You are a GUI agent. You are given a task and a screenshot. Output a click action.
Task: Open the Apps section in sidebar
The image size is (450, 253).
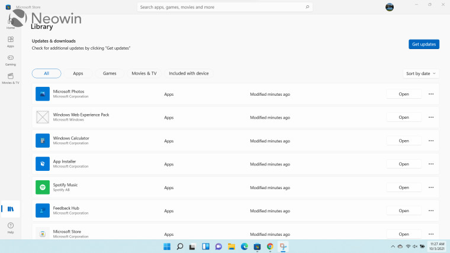[11, 42]
